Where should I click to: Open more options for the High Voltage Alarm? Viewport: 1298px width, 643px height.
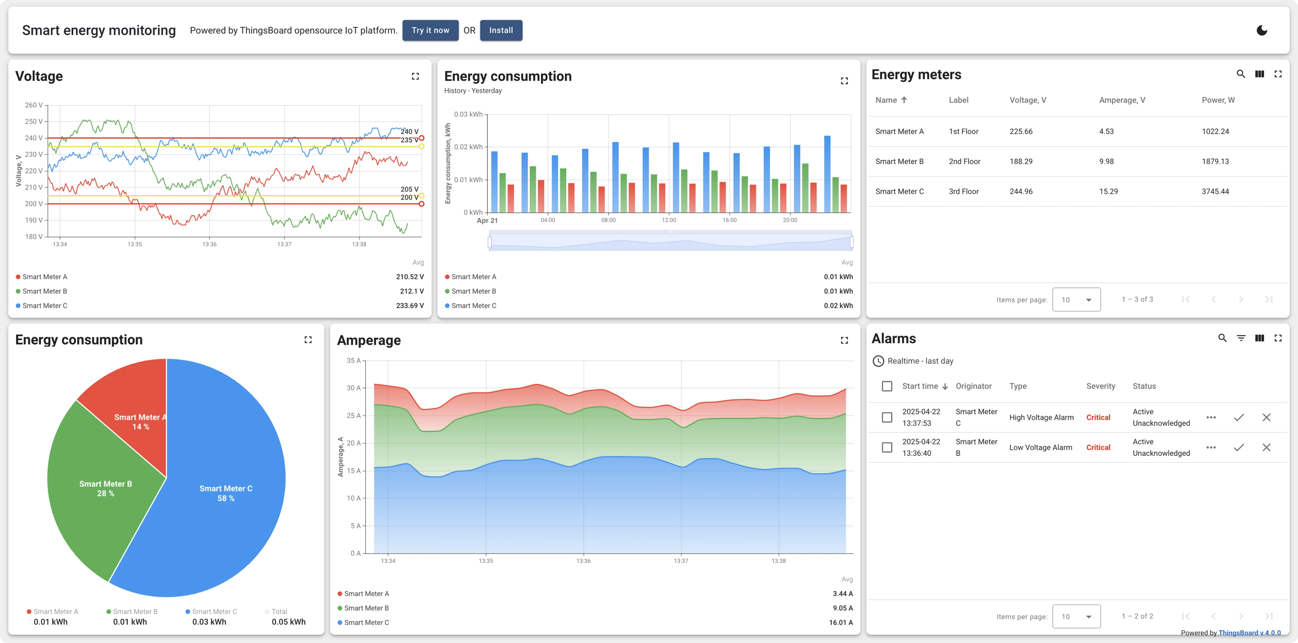pyautogui.click(x=1212, y=417)
